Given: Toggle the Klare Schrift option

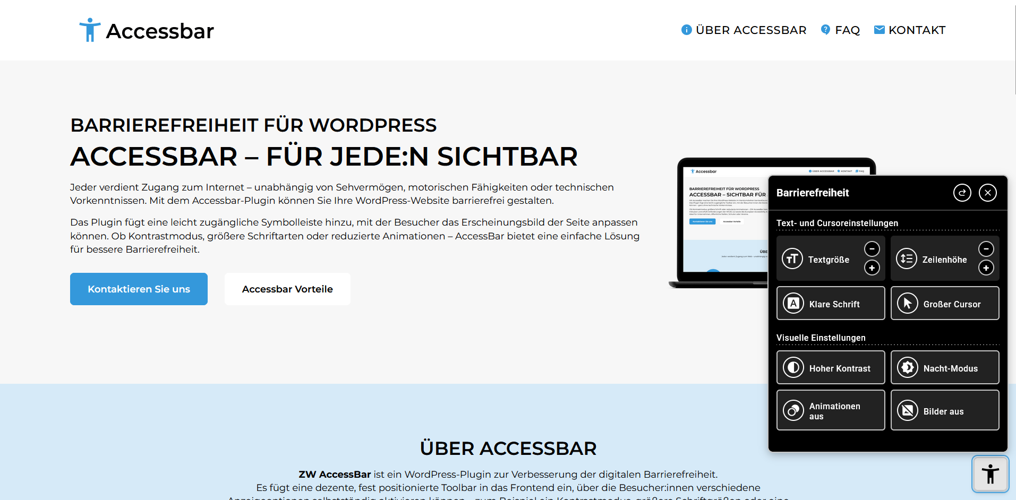Looking at the screenshot, I should pyautogui.click(x=831, y=304).
